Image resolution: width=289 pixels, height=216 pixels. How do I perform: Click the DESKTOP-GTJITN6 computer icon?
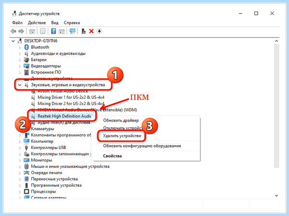pyautogui.click(x=20, y=41)
